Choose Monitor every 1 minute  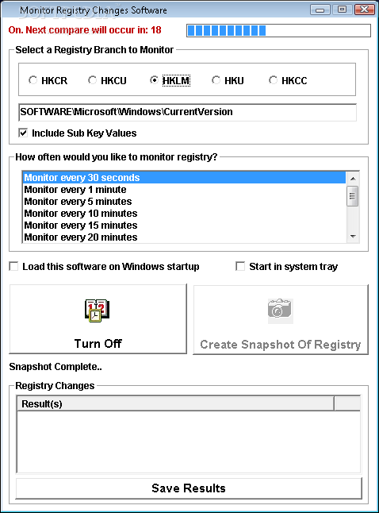click(185, 190)
